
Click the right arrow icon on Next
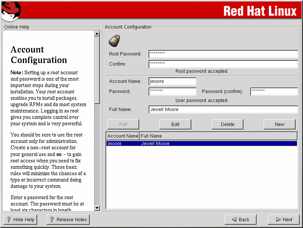click(x=278, y=220)
